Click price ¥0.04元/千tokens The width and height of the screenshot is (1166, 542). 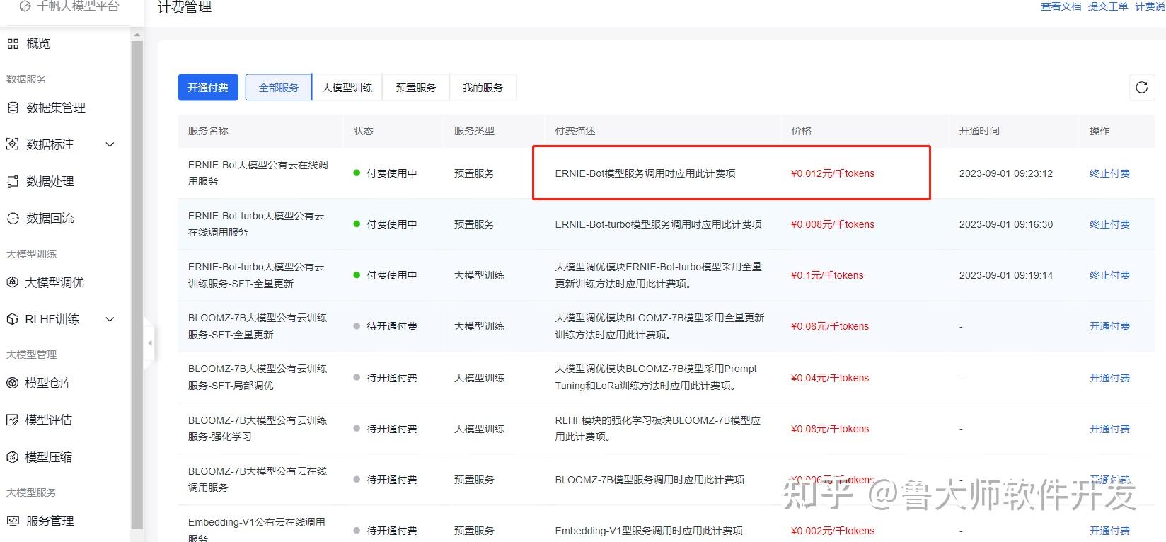click(x=830, y=378)
